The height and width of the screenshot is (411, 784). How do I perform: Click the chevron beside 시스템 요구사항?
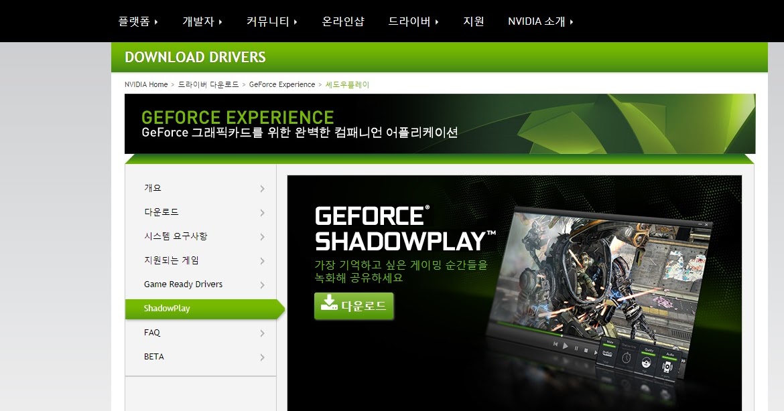pyautogui.click(x=262, y=237)
